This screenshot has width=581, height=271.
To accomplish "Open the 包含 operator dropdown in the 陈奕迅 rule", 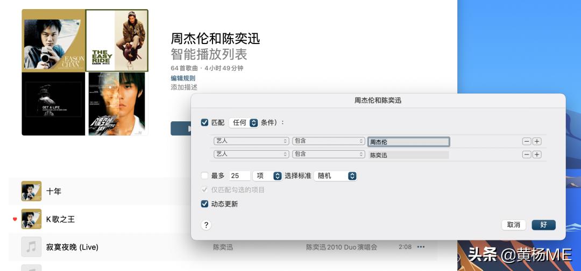I will pos(329,154).
